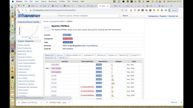This screenshot has height=108, width=193.
Task: Toggle the Chrome side panel icon
Action: click(166, 10)
